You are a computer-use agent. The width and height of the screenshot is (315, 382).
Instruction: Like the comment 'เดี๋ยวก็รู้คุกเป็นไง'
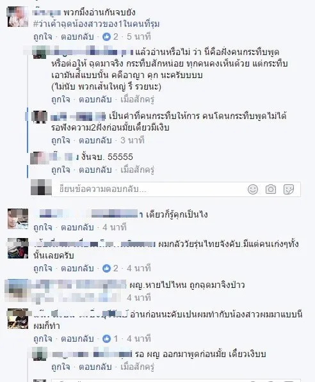coord(43,227)
